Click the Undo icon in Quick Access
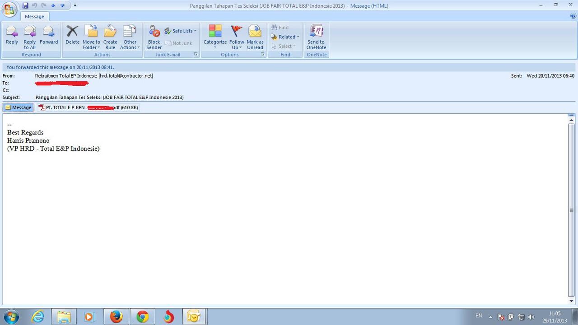The width and height of the screenshot is (578, 325). pyautogui.click(x=35, y=5)
